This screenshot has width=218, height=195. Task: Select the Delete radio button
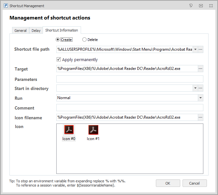pyautogui.click(x=85, y=40)
